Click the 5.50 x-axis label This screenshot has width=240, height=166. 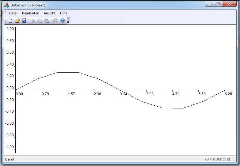pyautogui.click(x=202, y=94)
